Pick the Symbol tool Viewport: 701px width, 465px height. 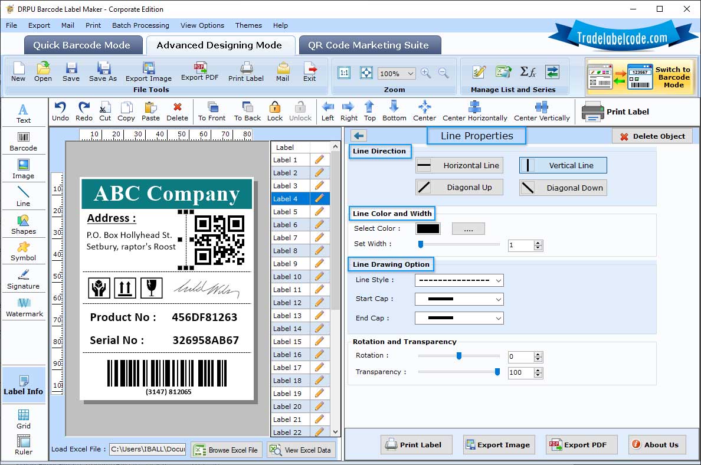point(23,252)
